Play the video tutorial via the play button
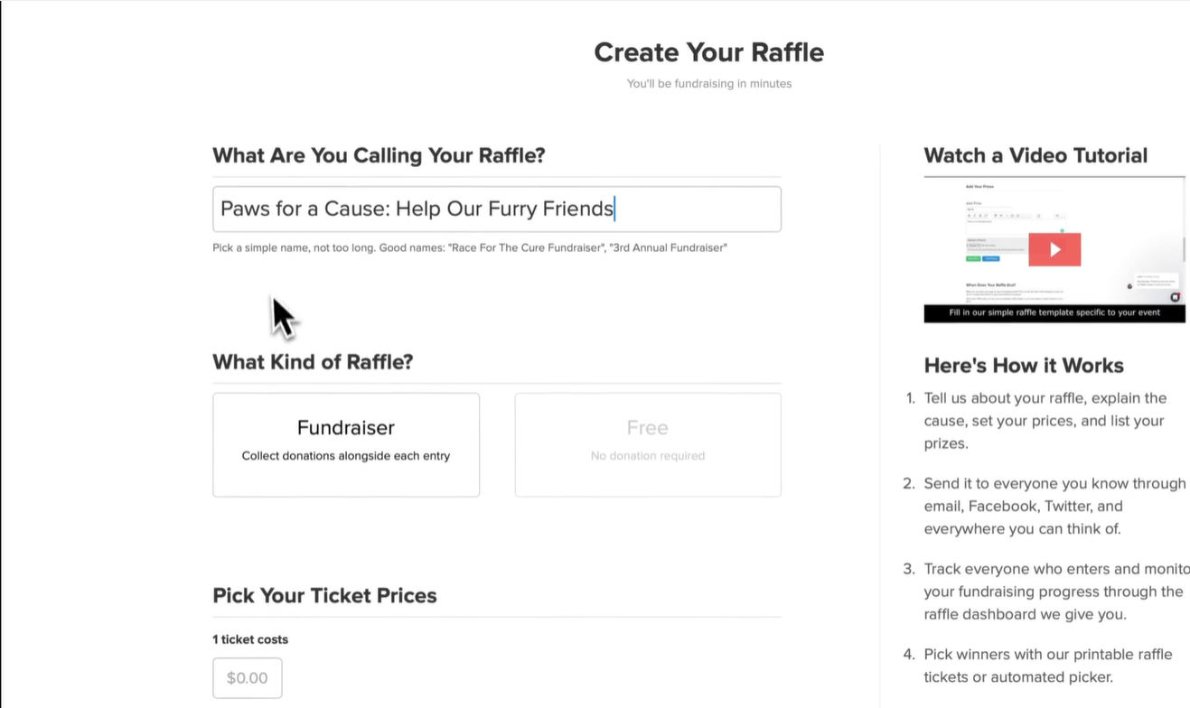Viewport: 1190px width, 708px height. click(x=1054, y=249)
